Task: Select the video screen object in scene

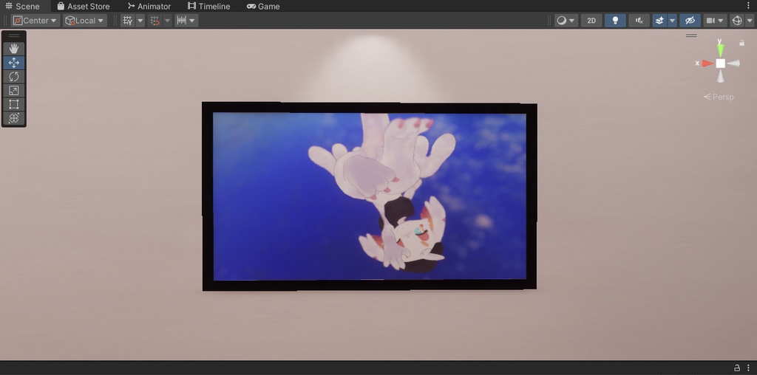Action: [370, 196]
